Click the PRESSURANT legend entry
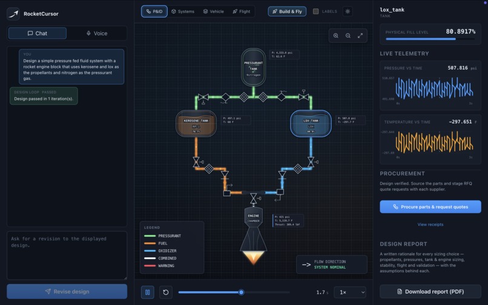This screenshot has width=488, height=305. tap(162, 236)
